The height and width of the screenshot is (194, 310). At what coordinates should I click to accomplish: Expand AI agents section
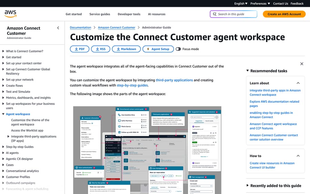[3, 153]
